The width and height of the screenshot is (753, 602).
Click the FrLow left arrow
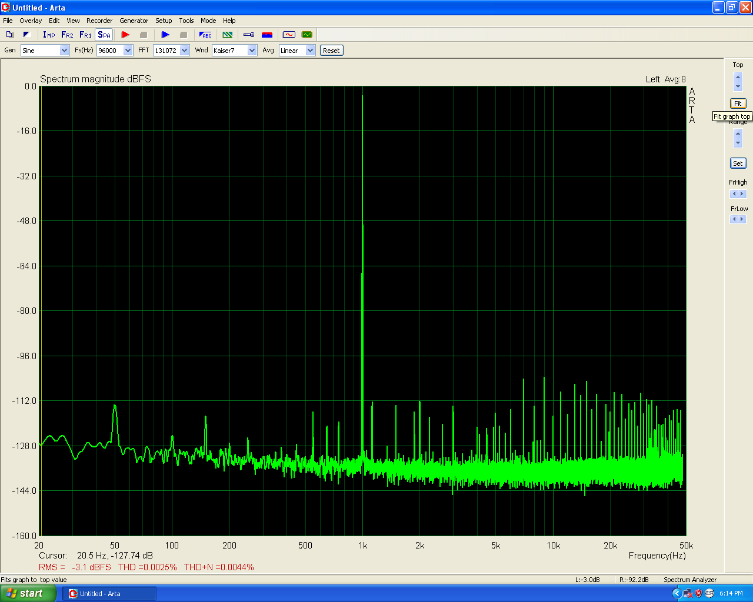(x=734, y=219)
